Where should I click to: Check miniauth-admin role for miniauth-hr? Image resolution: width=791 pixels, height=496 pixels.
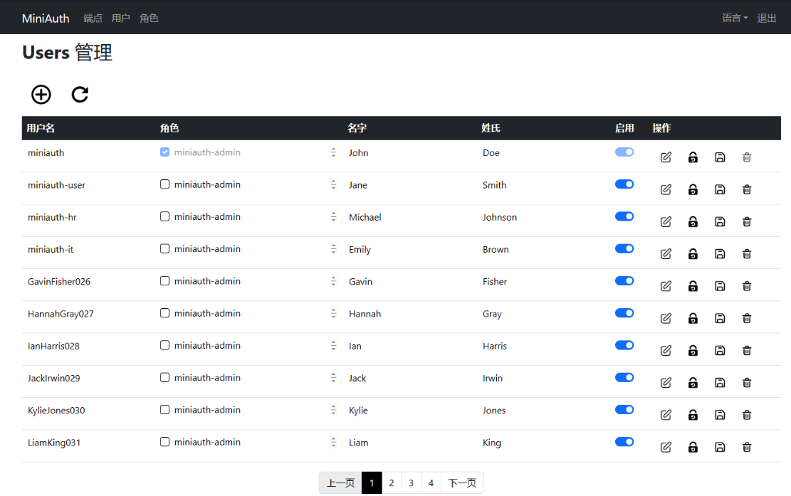pyautogui.click(x=164, y=216)
